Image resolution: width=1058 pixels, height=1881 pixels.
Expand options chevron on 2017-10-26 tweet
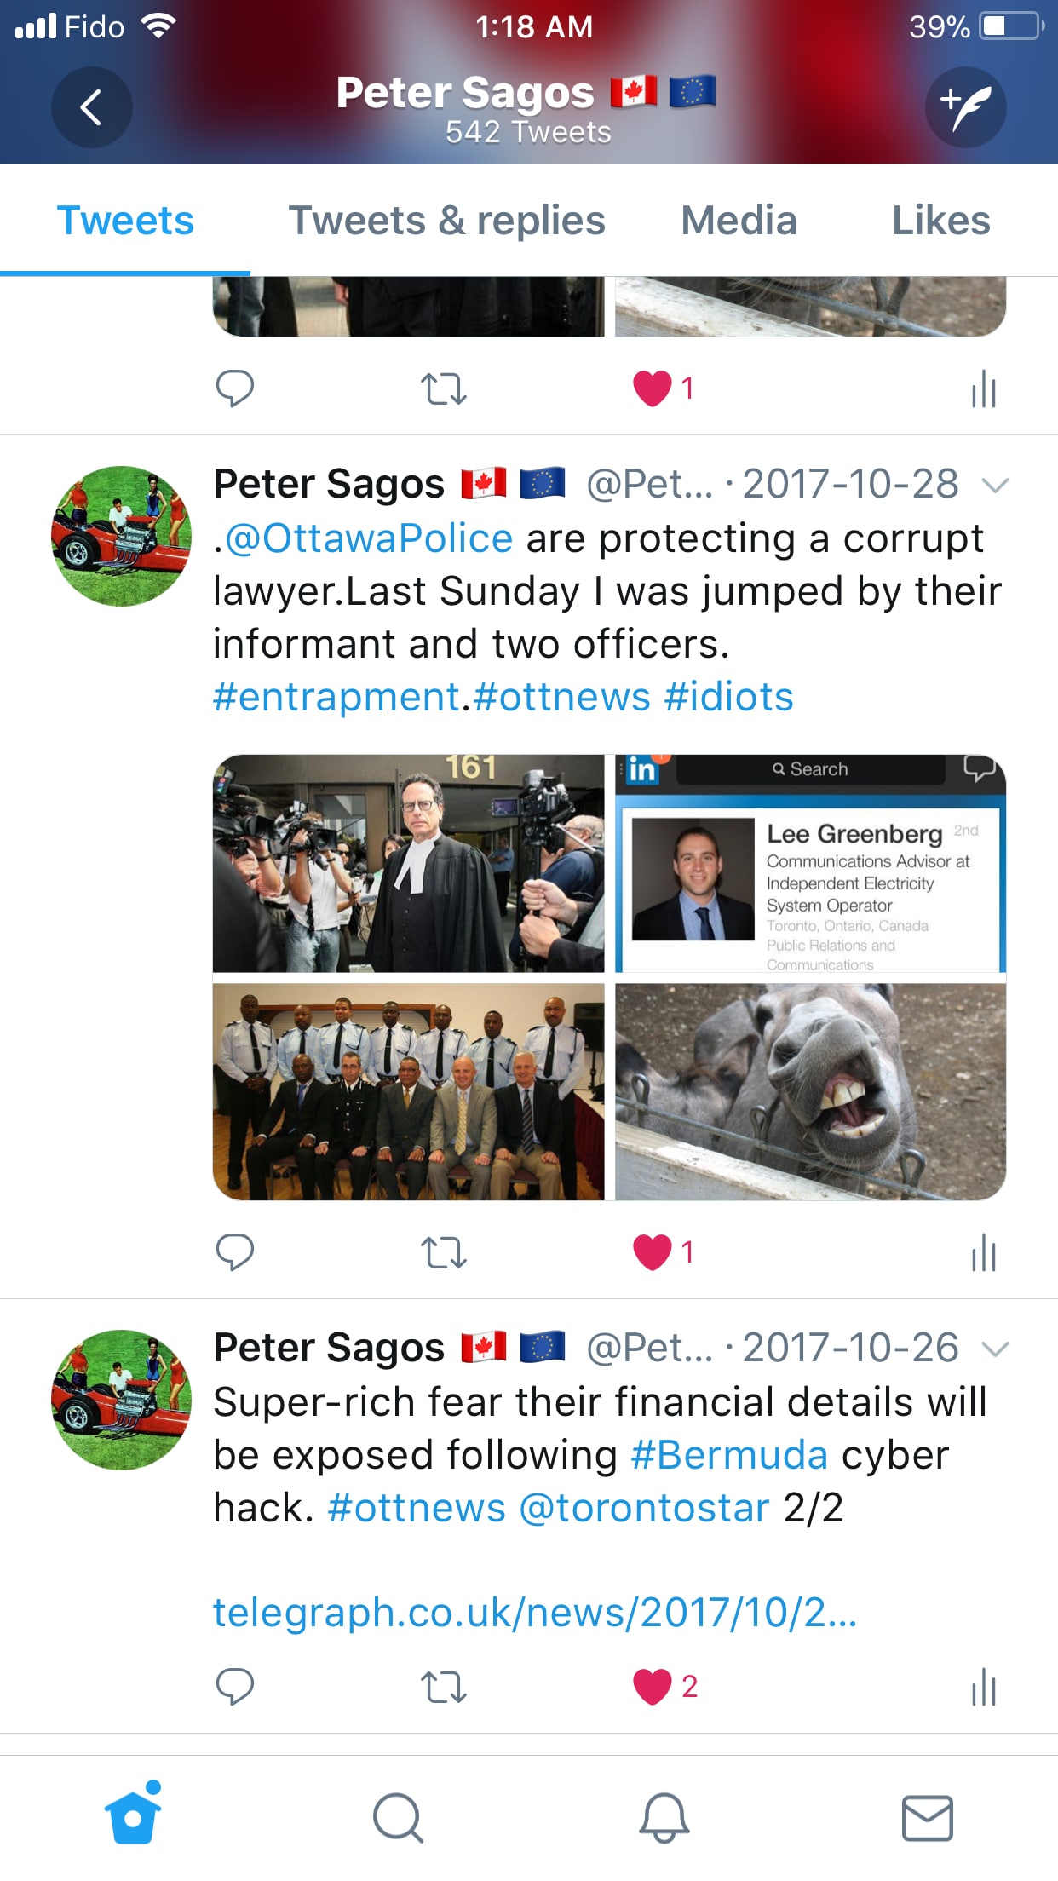995,1349
